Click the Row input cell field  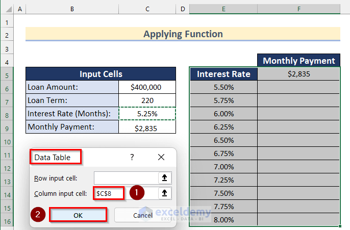point(126,178)
